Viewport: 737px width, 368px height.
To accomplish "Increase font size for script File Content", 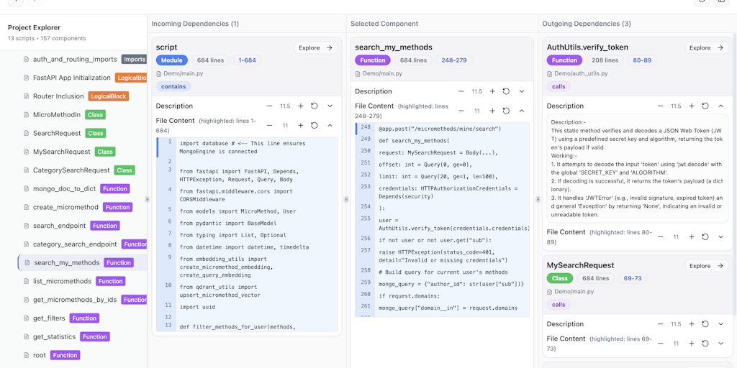I will (301, 126).
